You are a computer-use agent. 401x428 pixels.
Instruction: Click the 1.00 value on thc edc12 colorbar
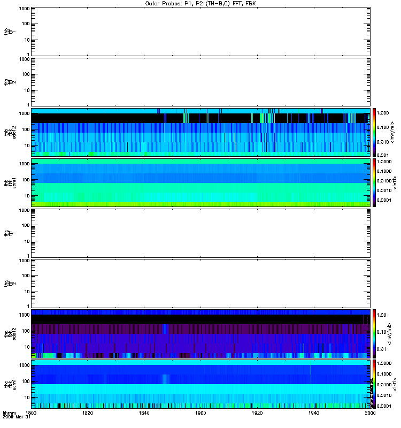click(382, 315)
